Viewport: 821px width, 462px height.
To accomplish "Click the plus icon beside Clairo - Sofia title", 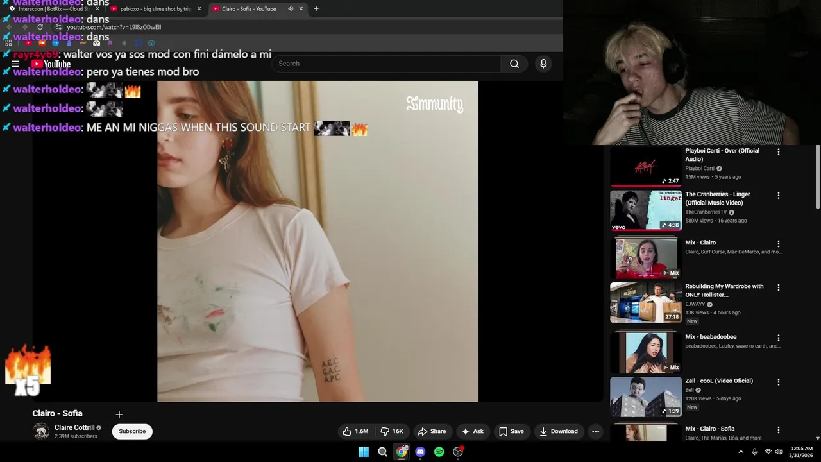I will (119, 415).
